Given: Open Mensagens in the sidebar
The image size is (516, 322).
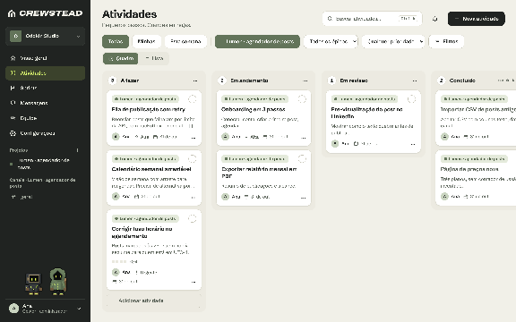Looking at the screenshot, I should pos(45,103).
